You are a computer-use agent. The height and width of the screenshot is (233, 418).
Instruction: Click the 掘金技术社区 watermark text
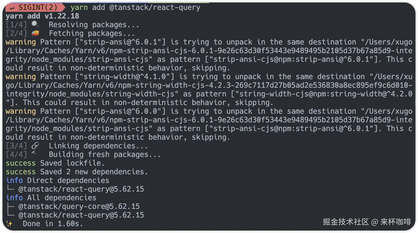point(346,222)
